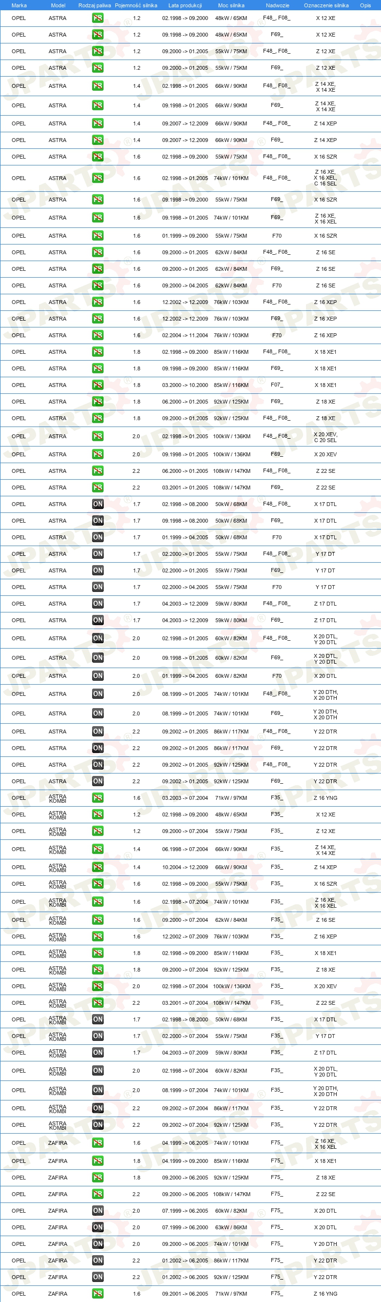Click petrol icon in Astra F69_ Z 22 SE row

click(98, 488)
